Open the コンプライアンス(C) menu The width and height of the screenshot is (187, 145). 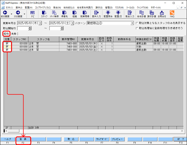[x=43, y=7]
